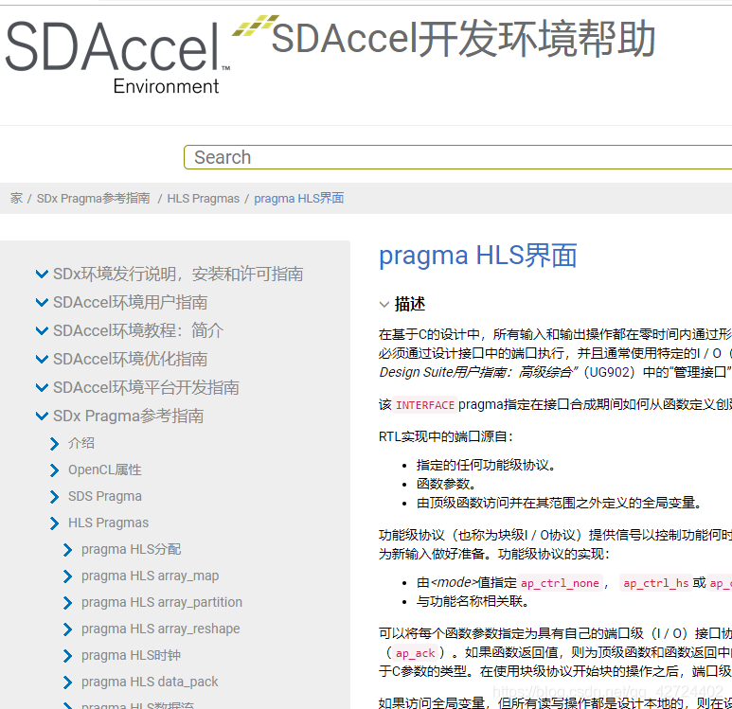Expand the OpenCL属性 arrow

point(55,470)
